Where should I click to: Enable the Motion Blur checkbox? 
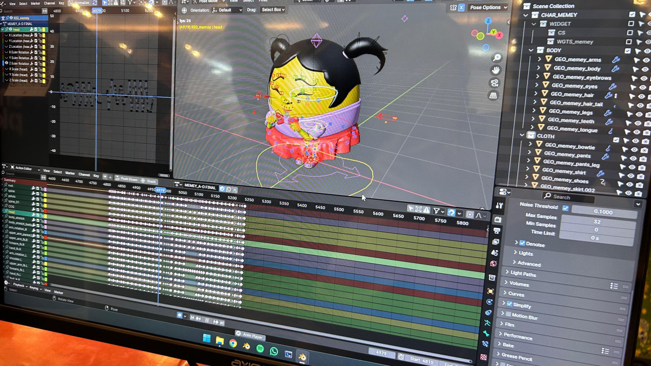(x=508, y=315)
